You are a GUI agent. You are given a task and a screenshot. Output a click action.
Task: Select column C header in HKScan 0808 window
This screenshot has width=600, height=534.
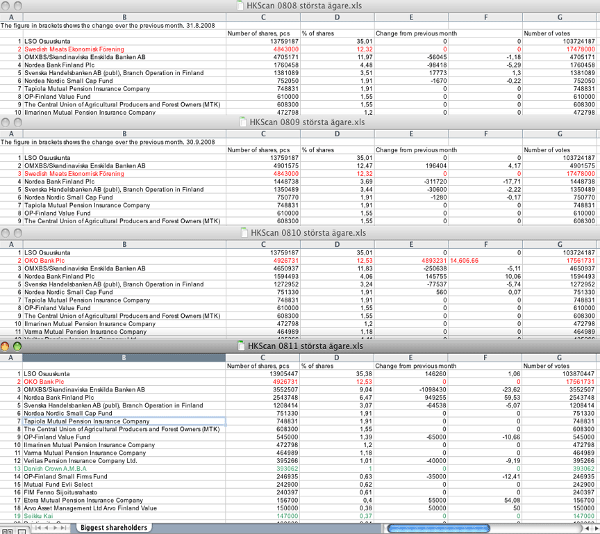(x=263, y=17)
